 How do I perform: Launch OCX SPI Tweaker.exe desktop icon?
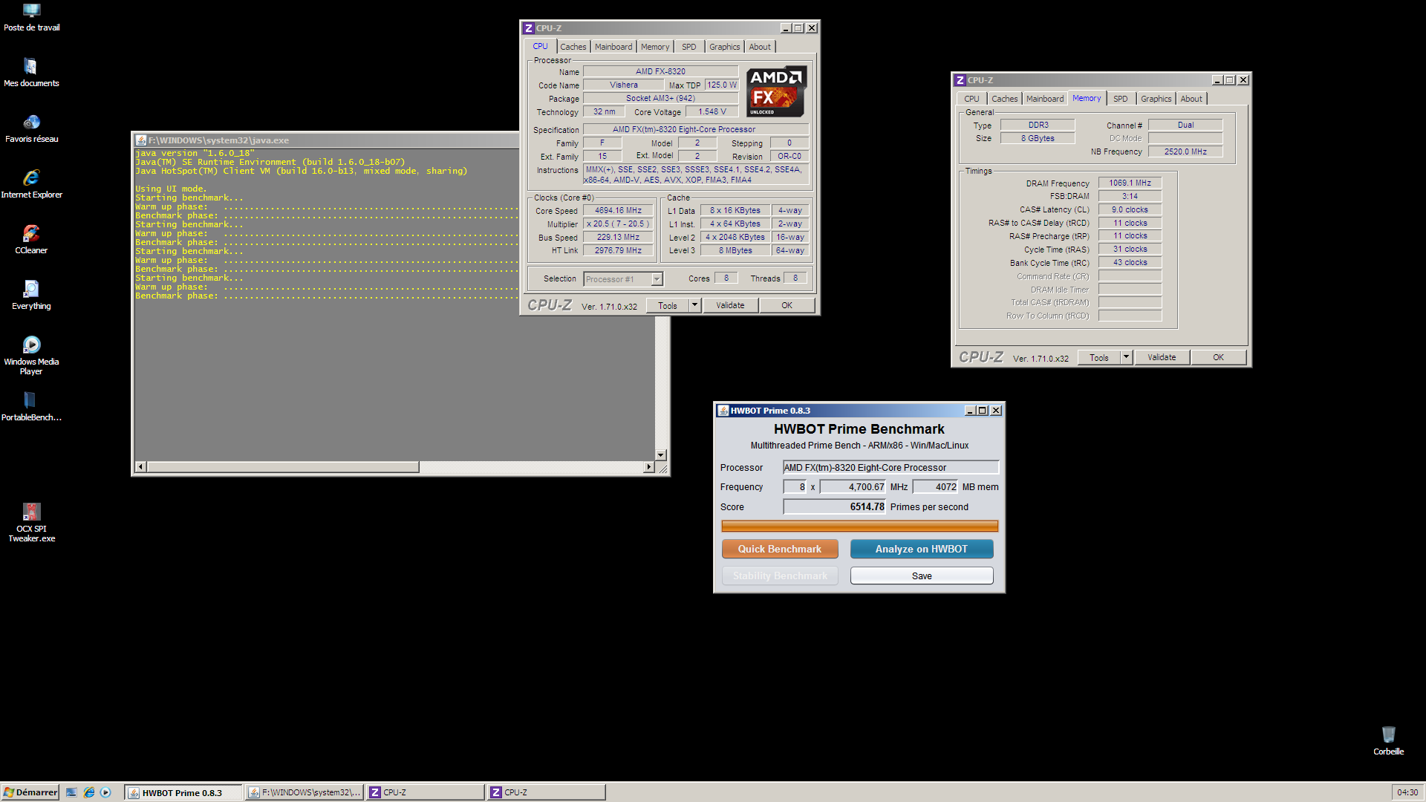click(x=31, y=523)
